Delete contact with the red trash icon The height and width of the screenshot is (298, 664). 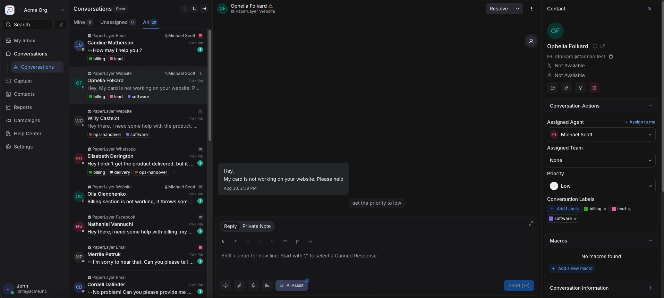[x=594, y=88]
